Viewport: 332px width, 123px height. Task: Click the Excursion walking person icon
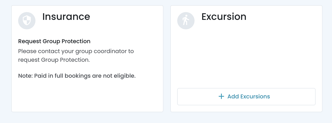[186, 21]
